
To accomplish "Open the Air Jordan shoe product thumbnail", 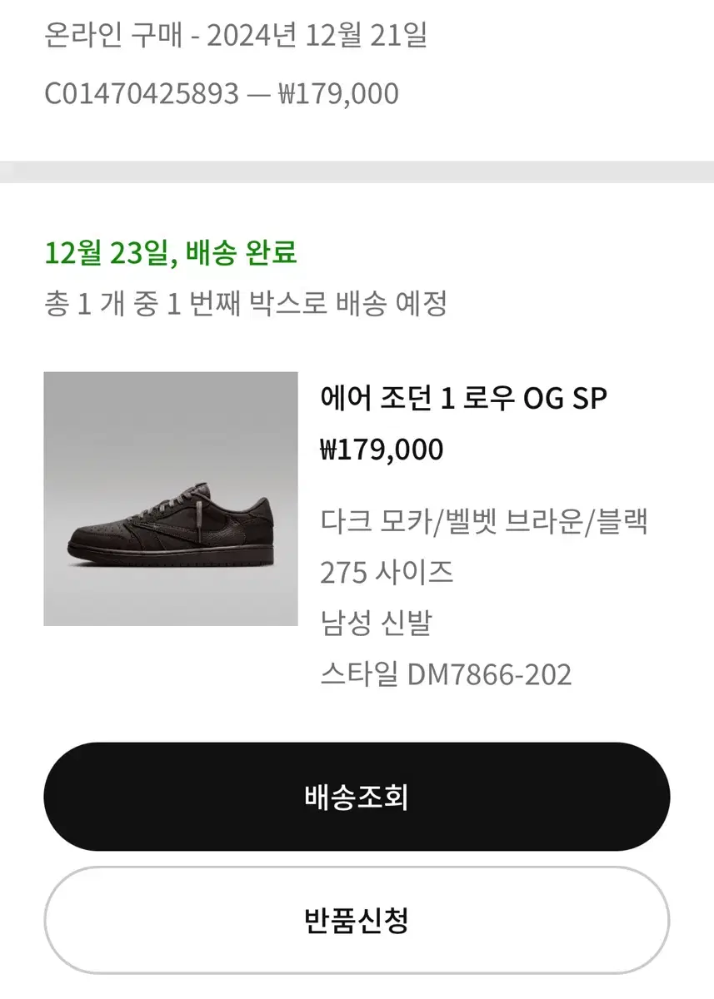I will pyautogui.click(x=171, y=499).
